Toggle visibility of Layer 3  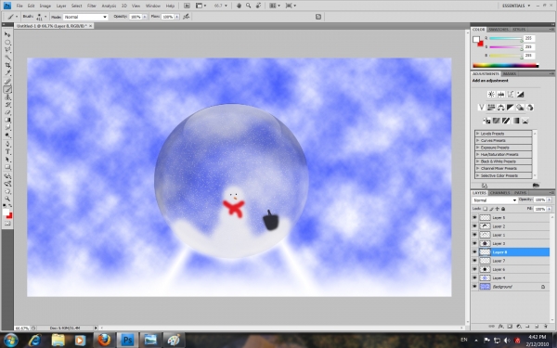(x=474, y=243)
